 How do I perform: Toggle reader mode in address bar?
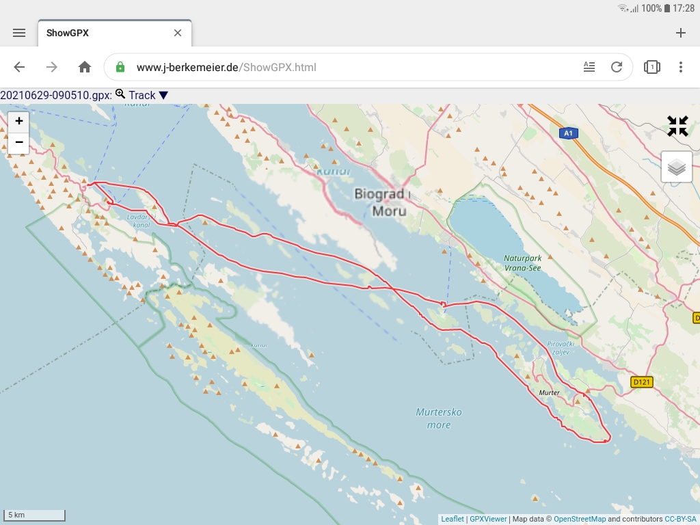tap(589, 67)
